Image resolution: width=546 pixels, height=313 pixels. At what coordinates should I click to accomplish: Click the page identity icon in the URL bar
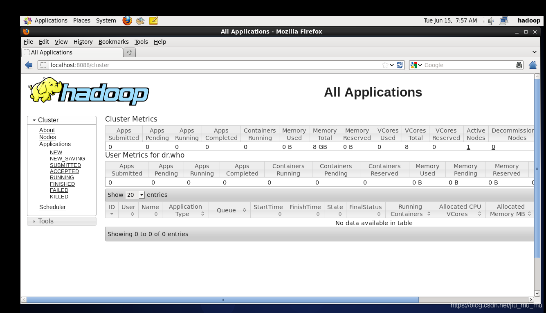pyautogui.click(x=43, y=65)
